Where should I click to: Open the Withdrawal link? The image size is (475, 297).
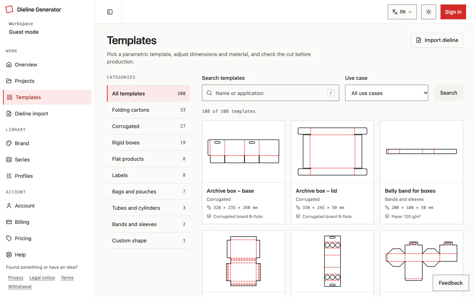click(x=20, y=287)
